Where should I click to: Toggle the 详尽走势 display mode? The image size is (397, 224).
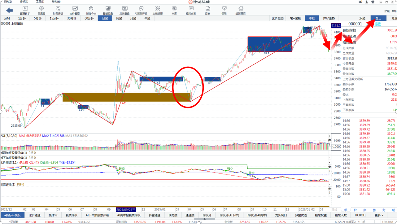[329, 18]
